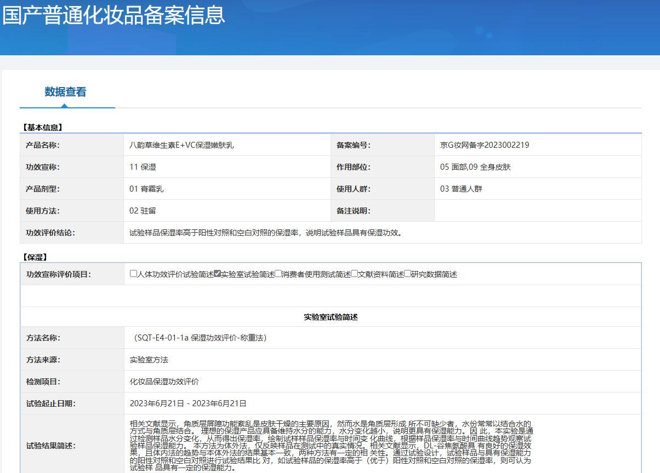Viewport: 660px width, 473px height.
Task: Click the 01 膏霜乳 dosage form value
Action: pos(146,189)
